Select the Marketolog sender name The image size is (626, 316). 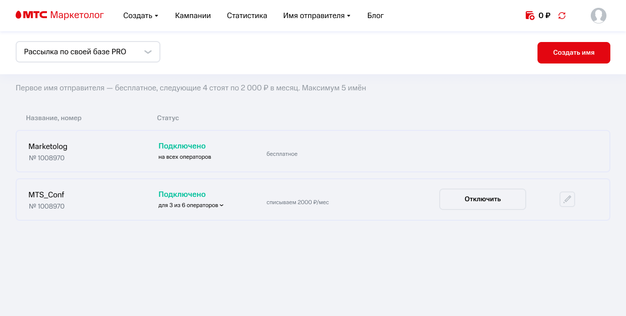[48, 147]
